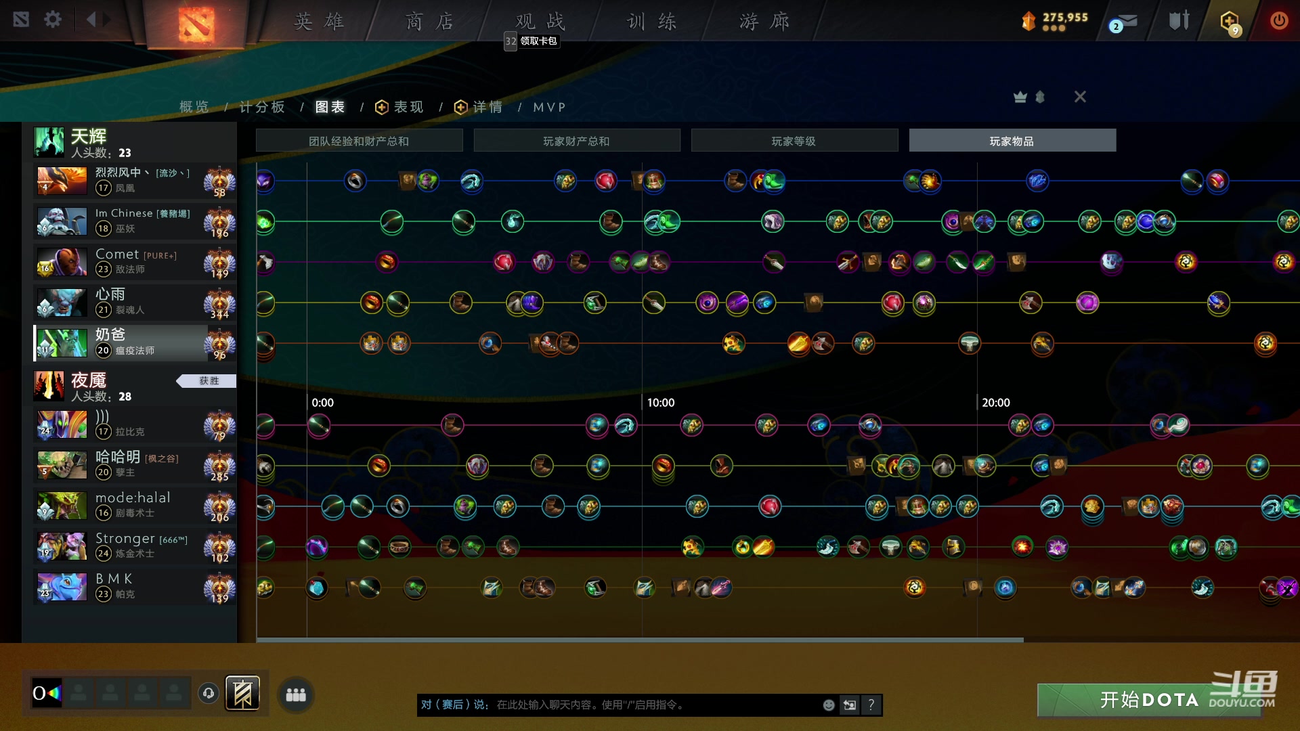Viewport: 1300px width, 731px height.
Task: Switch to the MVP tab
Action: click(549, 107)
